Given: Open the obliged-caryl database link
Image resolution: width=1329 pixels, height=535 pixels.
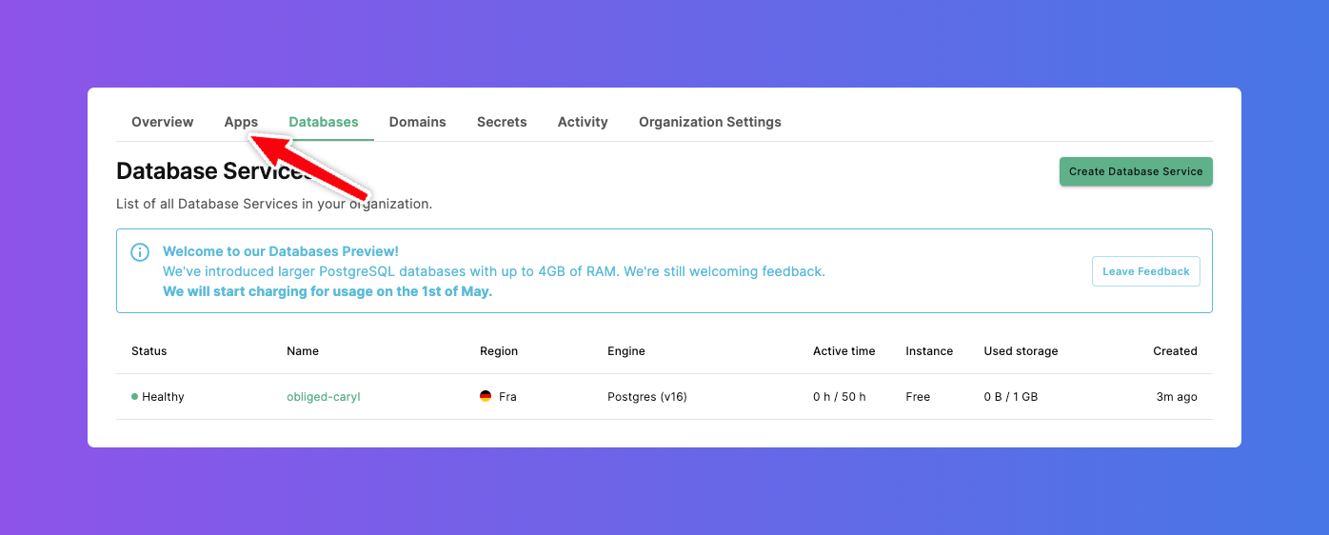Looking at the screenshot, I should click(323, 397).
